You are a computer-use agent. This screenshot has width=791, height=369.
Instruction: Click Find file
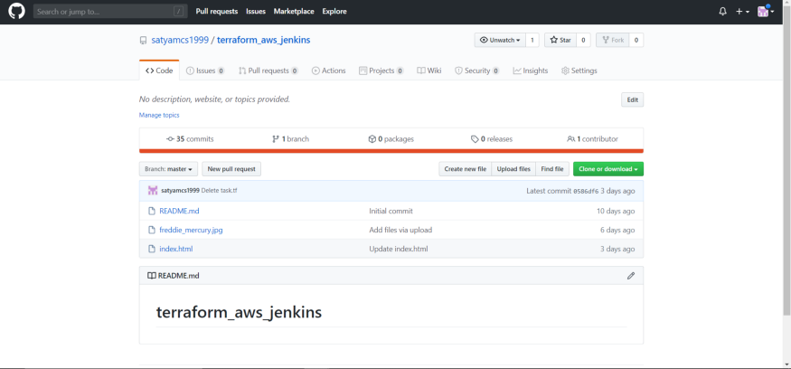552,169
